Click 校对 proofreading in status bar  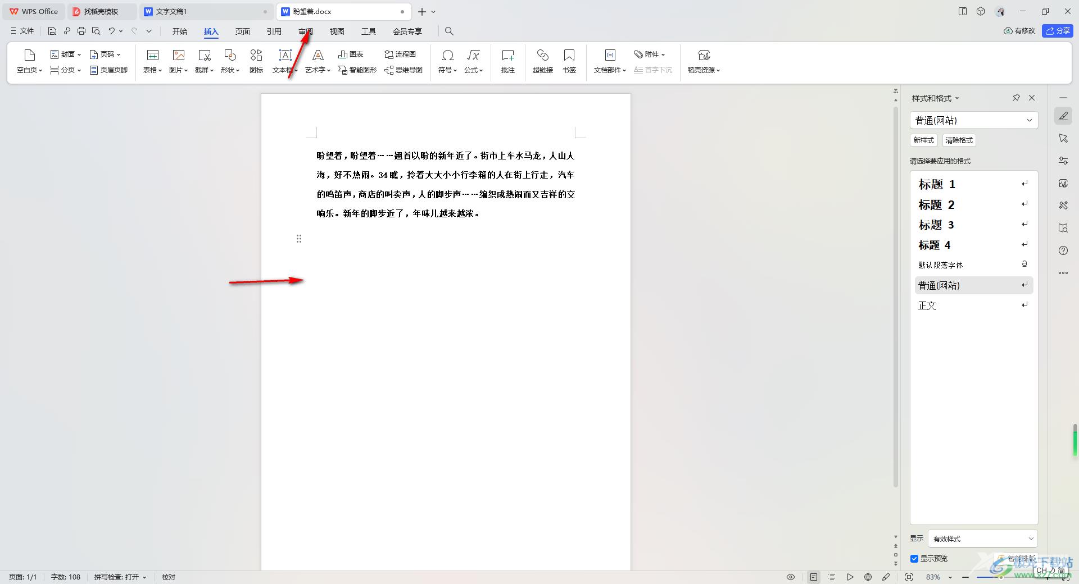(169, 577)
